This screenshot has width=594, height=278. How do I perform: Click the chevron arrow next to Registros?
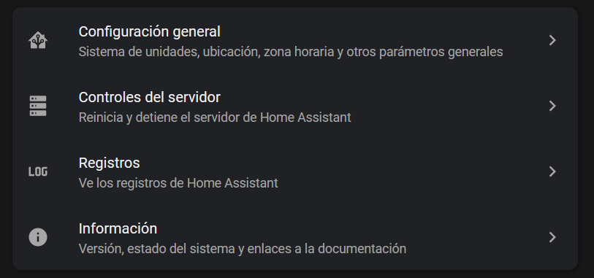pyautogui.click(x=552, y=171)
